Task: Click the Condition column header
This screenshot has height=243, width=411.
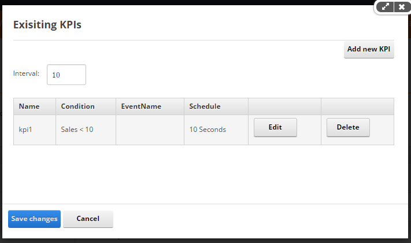Action: point(86,106)
